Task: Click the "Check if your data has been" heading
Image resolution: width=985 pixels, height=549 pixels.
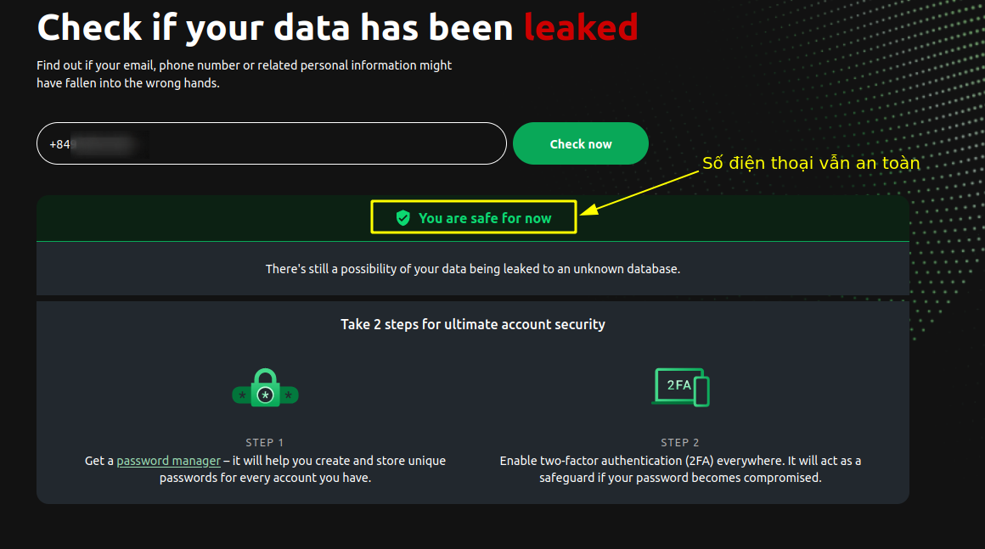Action: (x=275, y=28)
